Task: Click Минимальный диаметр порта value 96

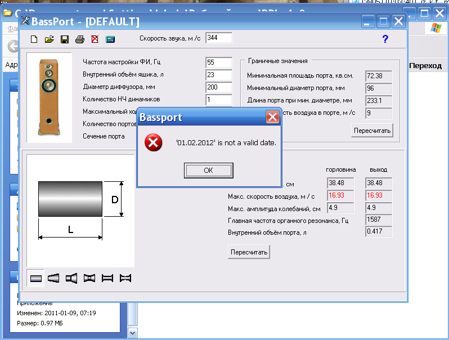Action: [x=379, y=88]
